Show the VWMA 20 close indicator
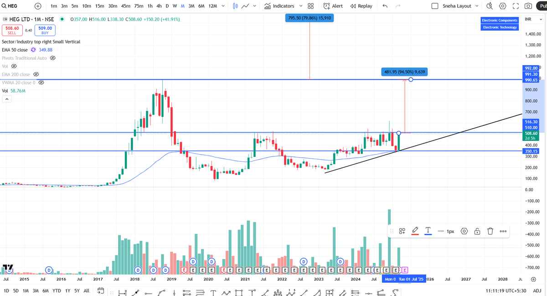 pyautogui.click(x=41, y=83)
